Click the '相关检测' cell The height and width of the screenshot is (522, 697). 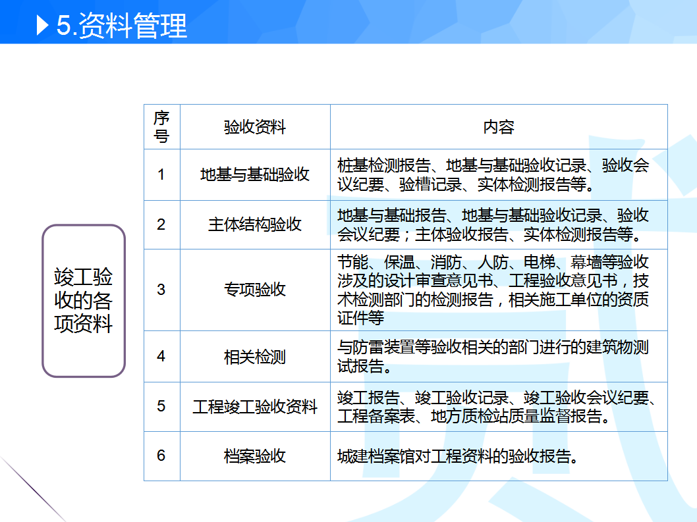[255, 356]
